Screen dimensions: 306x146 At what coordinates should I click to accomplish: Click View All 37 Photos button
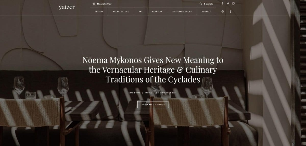(x=153, y=105)
